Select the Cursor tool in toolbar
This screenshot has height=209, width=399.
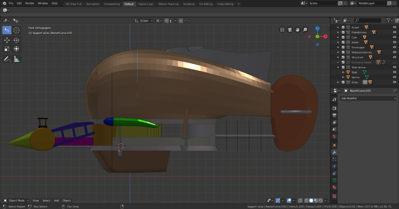[x=16, y=30]
